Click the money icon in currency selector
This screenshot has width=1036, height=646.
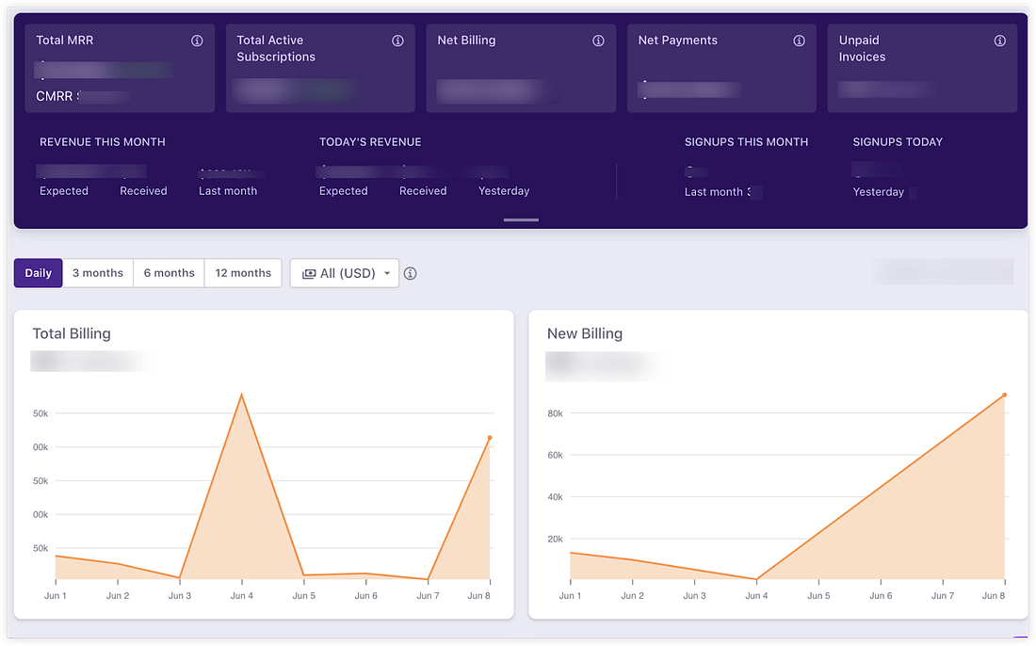click(x=309, y=274)
